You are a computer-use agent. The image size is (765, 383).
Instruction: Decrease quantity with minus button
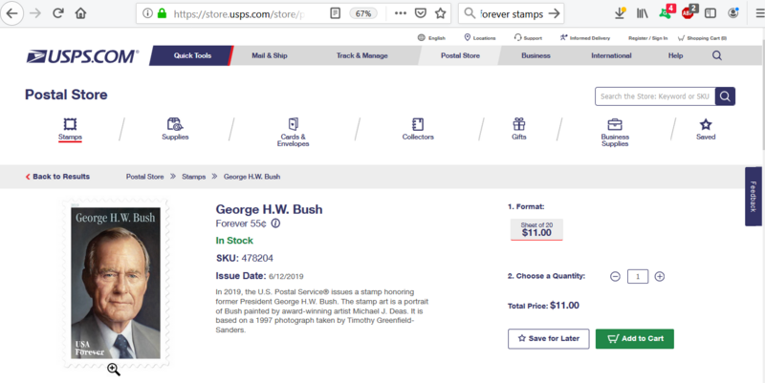tap(615, 276)
